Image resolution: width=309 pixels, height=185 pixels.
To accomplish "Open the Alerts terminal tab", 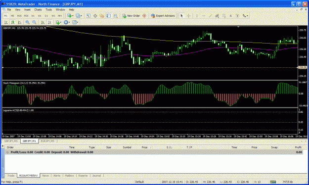I will pyautogui.click(x=57, y=176).
